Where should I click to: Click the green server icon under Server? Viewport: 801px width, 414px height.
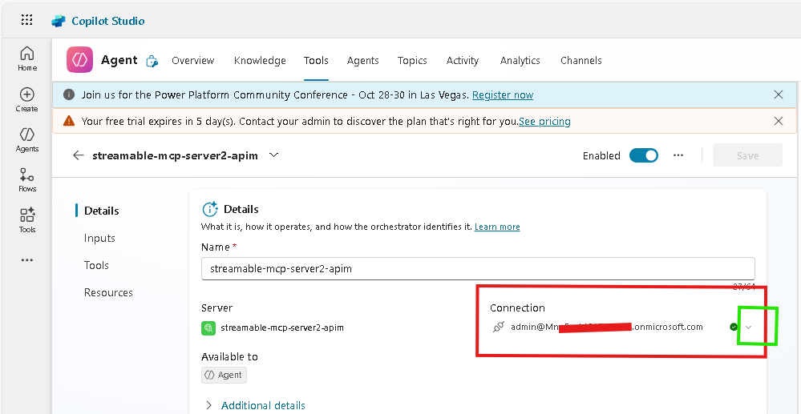(208, 328)
